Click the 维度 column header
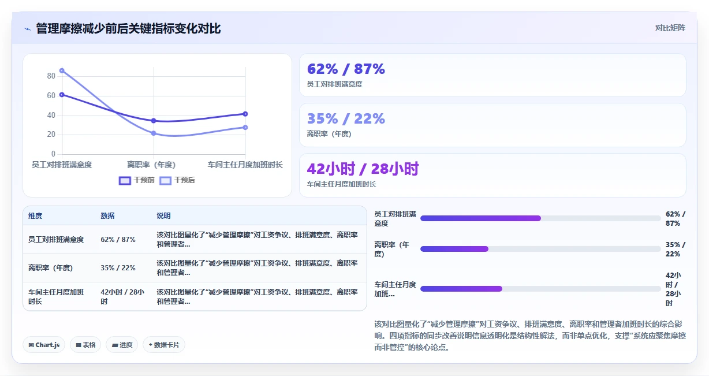Viewport: 709px width, 376px height. click(x=35, y=216)
